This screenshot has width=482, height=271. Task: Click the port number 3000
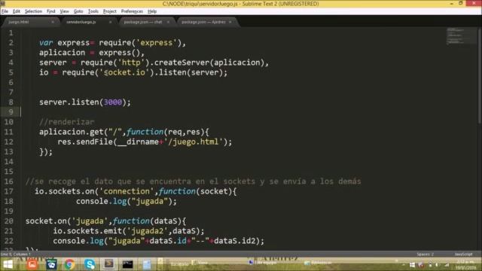click(x=113, y=102)
